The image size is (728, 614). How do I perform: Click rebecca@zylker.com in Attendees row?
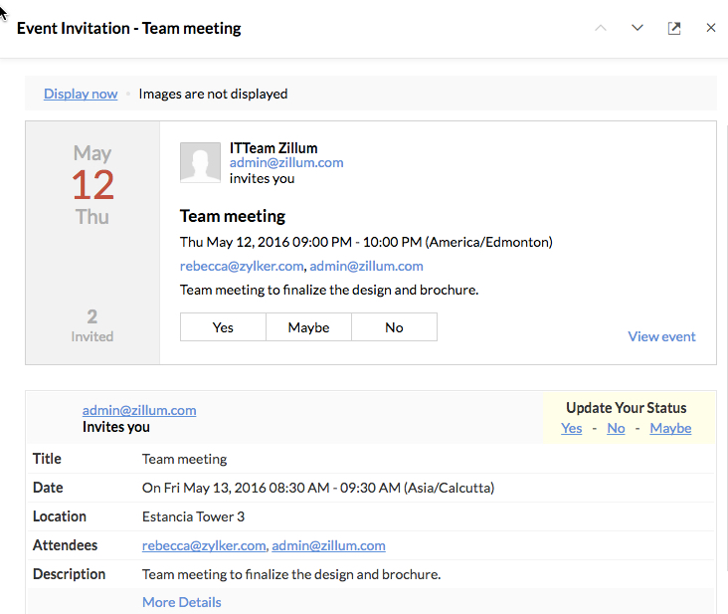pos(204,545)
